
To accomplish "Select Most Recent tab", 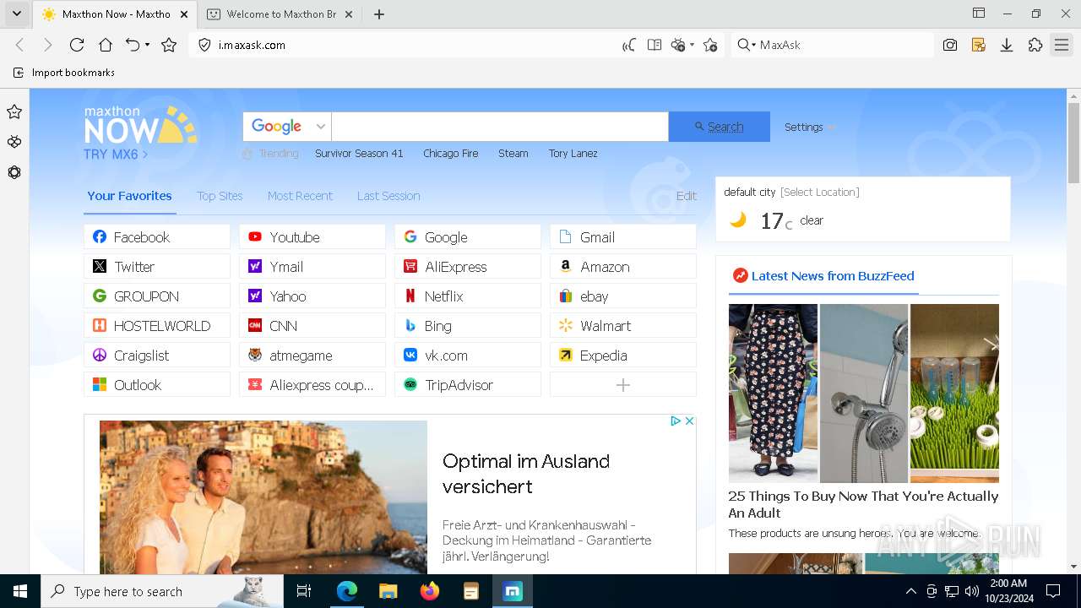I will [x=300, y=196].
